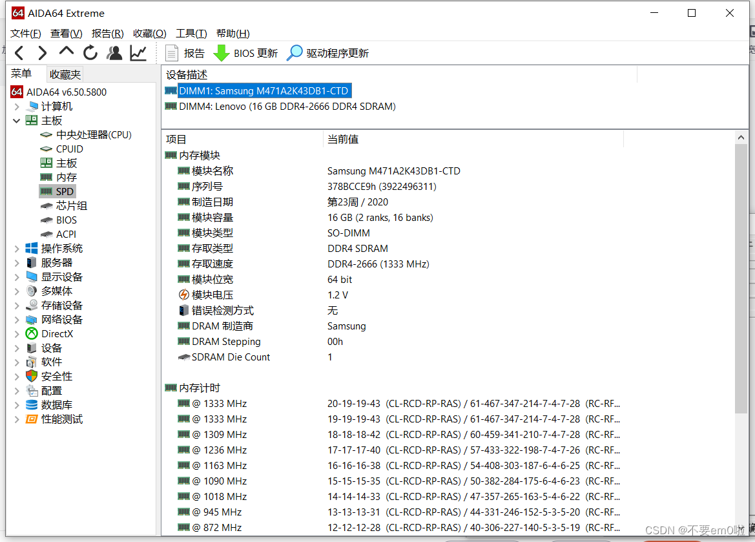Click the details pane vertical scrollbar thumb
The height and width of the screenshot is (542, 755).
741,278
